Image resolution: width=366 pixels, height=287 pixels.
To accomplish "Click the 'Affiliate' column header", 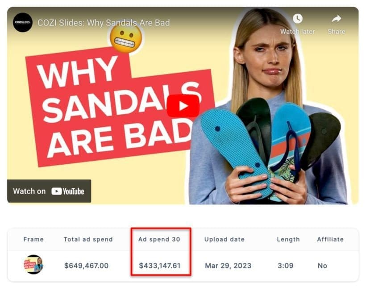I will (x=330, y=239).
